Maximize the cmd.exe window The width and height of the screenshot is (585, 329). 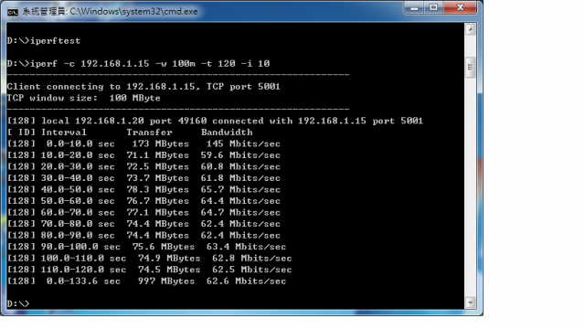click(433, 8)
